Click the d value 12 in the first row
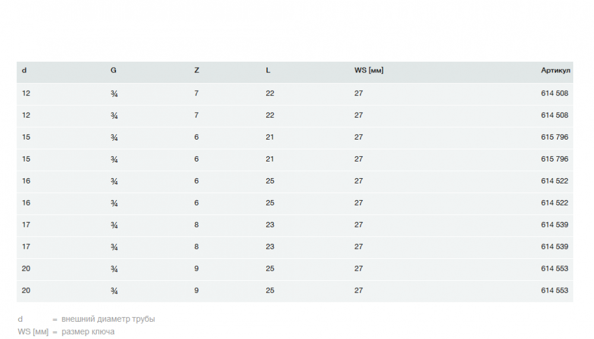This screenshot has width=594, height=339. [26, 93]
